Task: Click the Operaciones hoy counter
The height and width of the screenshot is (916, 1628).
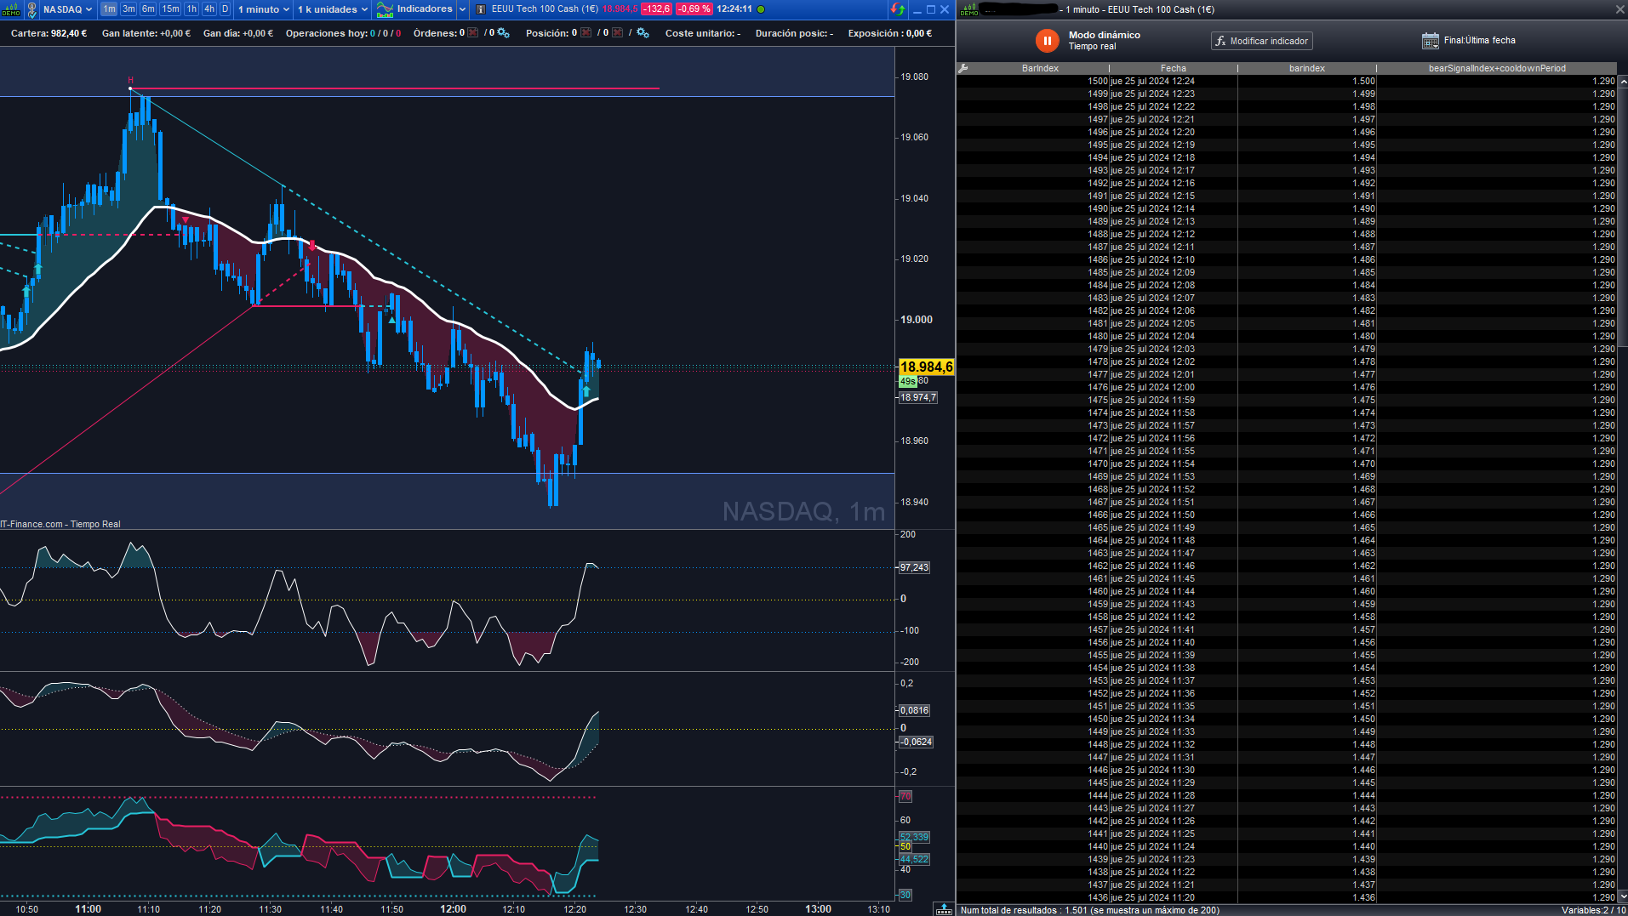Action: (343, 33)
